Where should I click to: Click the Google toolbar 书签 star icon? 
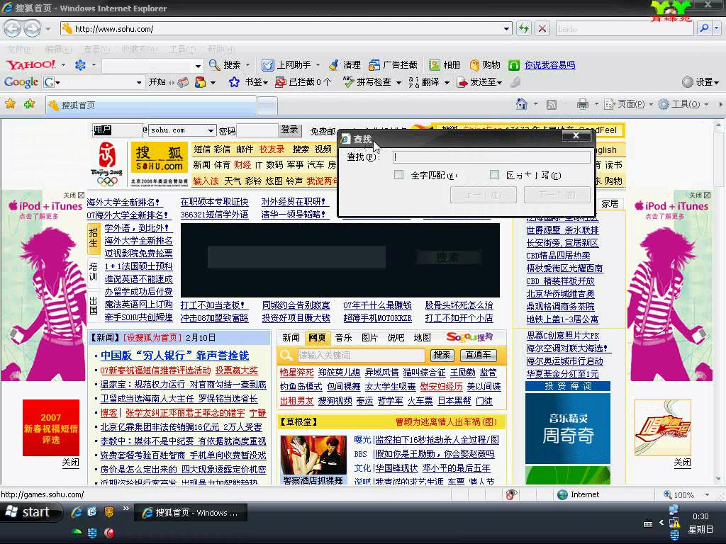(x=234, y=82)
